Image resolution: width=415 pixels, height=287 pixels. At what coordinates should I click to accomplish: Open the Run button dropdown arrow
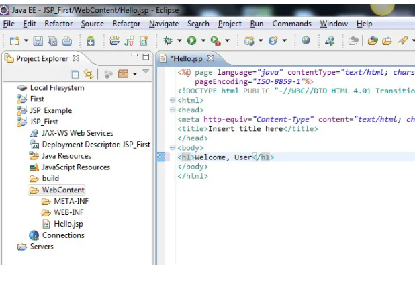pyautogui.click(x=203, y=42)
